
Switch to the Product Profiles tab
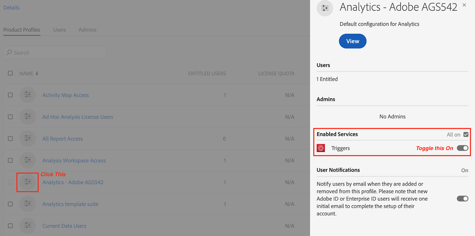22,30
